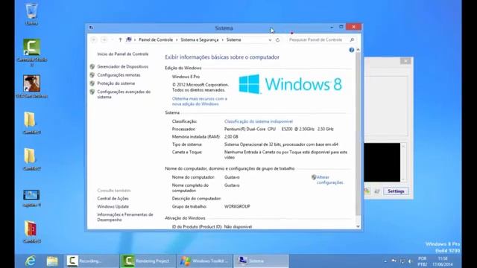This screenshot has height=268, width=477.
Task: Click the volume icon in system tray
Action: coord(410,261)
